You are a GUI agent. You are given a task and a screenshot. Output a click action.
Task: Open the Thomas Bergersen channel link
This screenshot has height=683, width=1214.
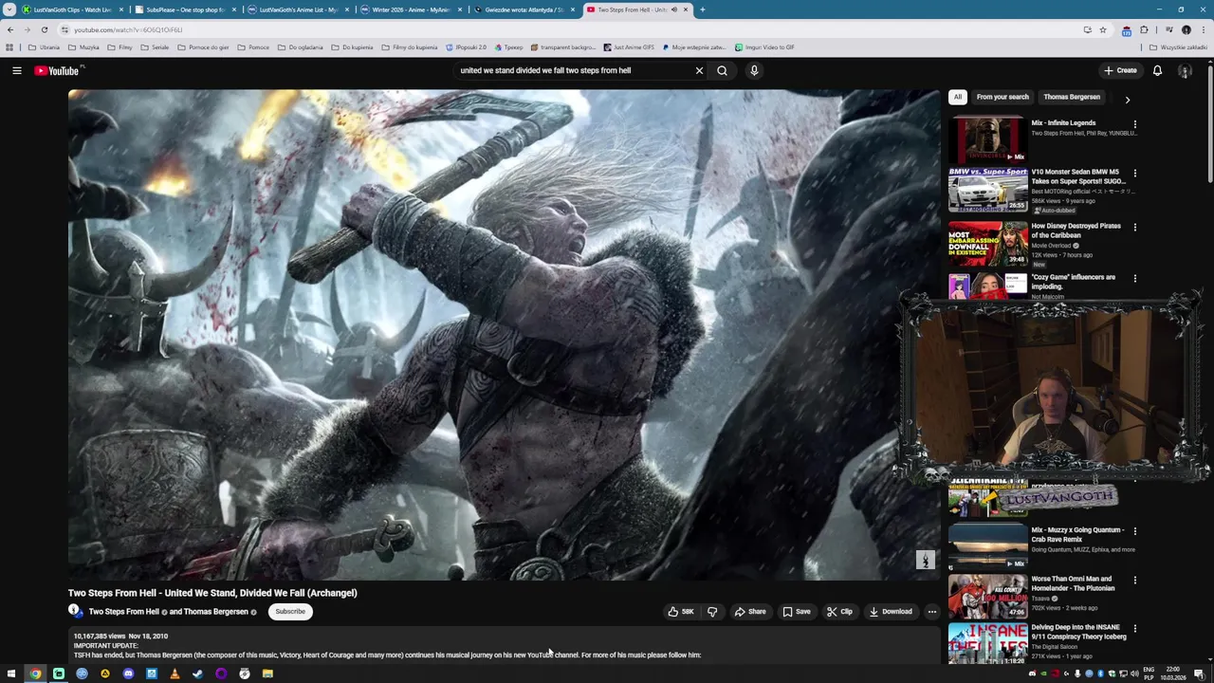click(x=215, y=612)
